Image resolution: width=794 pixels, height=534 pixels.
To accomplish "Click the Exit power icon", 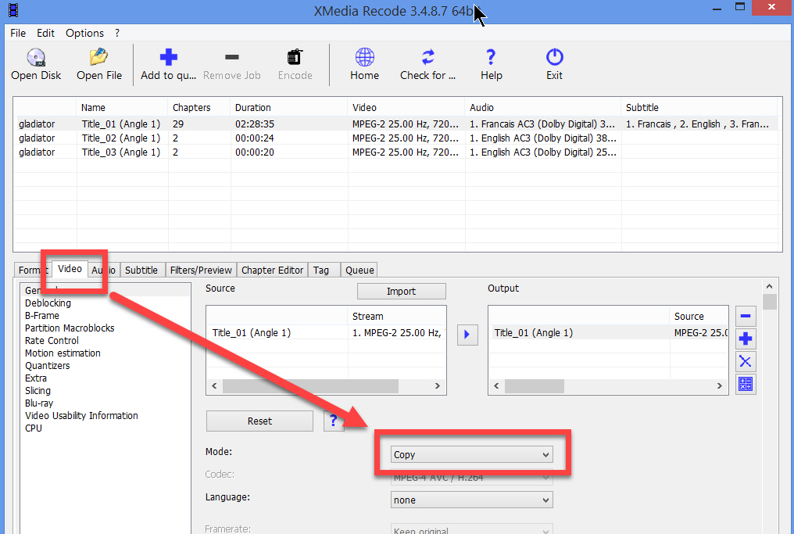I will pos(555,65).
